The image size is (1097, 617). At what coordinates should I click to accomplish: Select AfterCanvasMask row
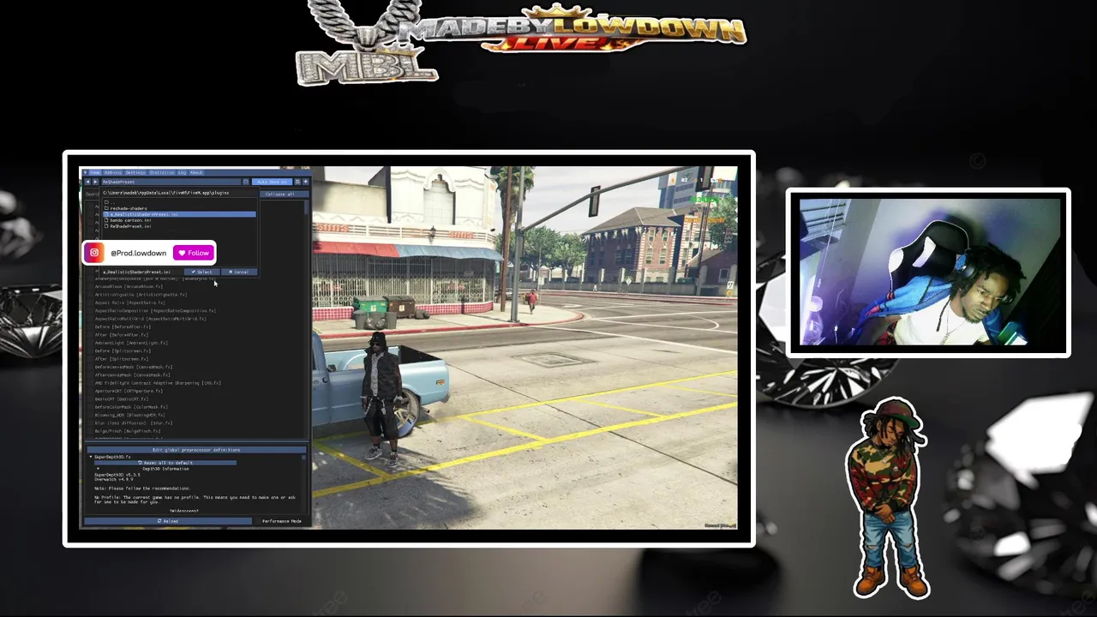132,375
